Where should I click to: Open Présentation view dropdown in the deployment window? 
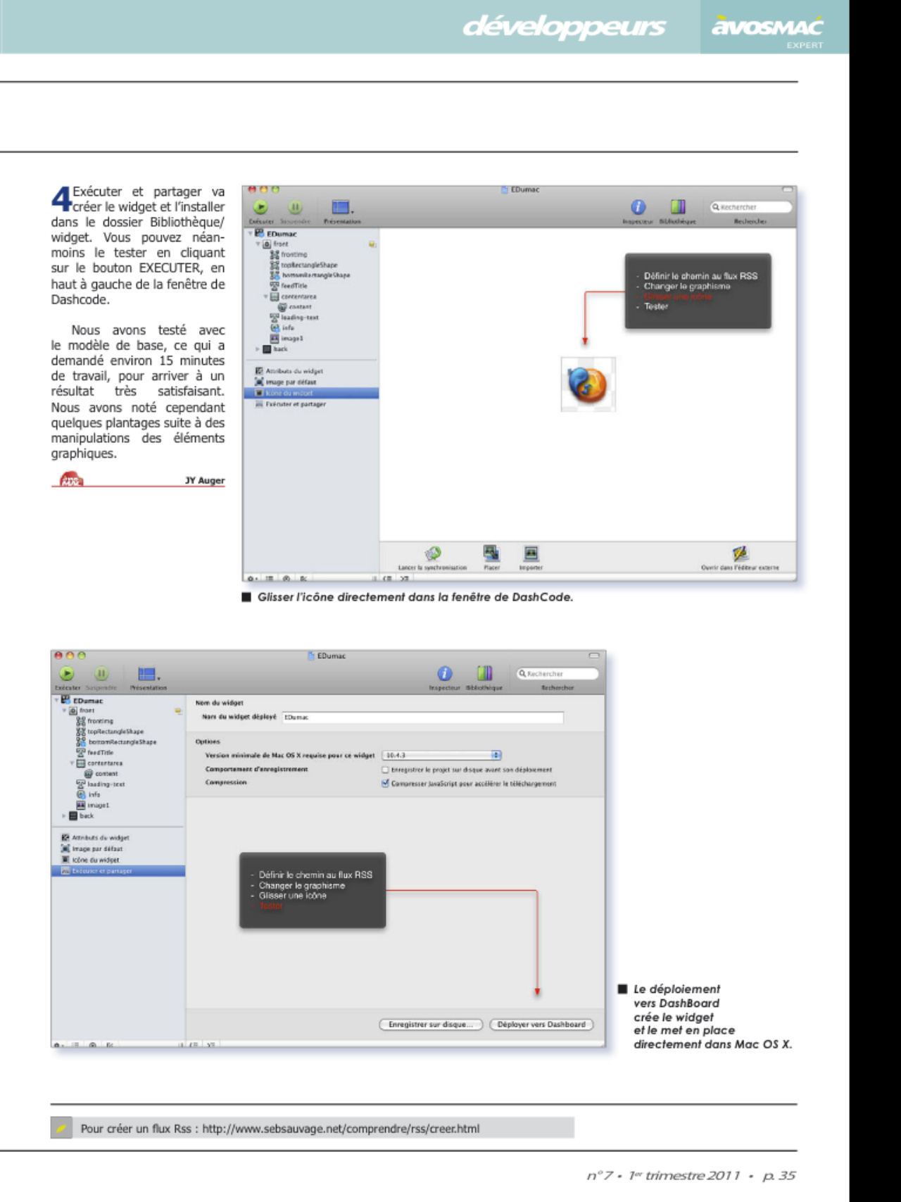[x=149, y=675]
